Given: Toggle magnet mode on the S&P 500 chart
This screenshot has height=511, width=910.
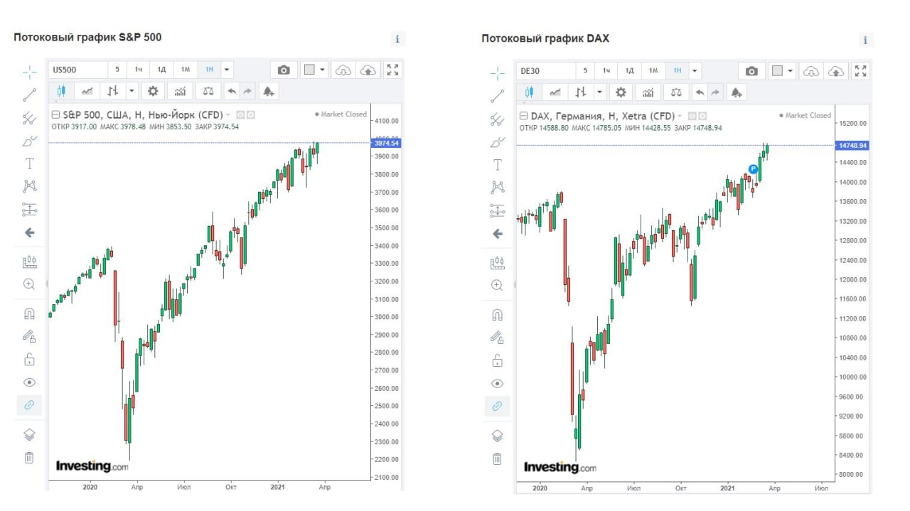Looking at the screenshot, I should [x=29, y=313].
